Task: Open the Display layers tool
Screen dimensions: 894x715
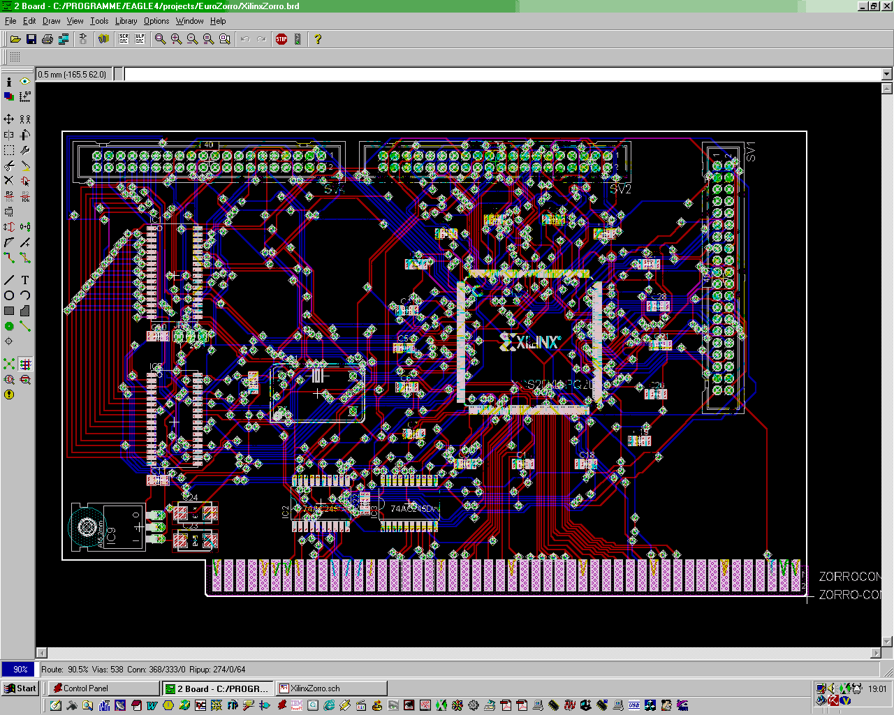Action: [9, 96]
